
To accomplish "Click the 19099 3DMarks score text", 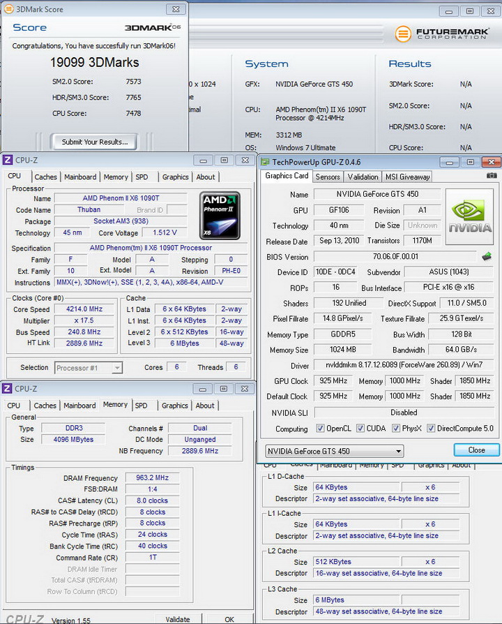I will coord(95,63).
